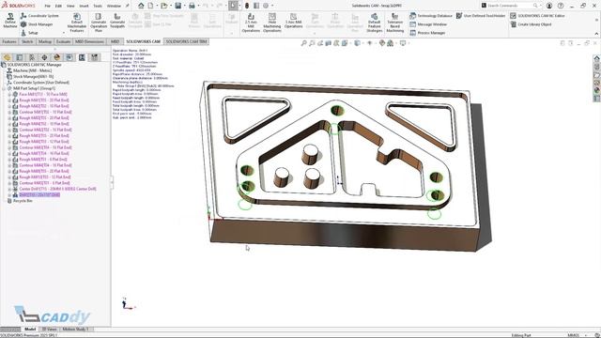601x338 pixels.
Task: Open the Process Manager
Action: click(x=427, y=33)
